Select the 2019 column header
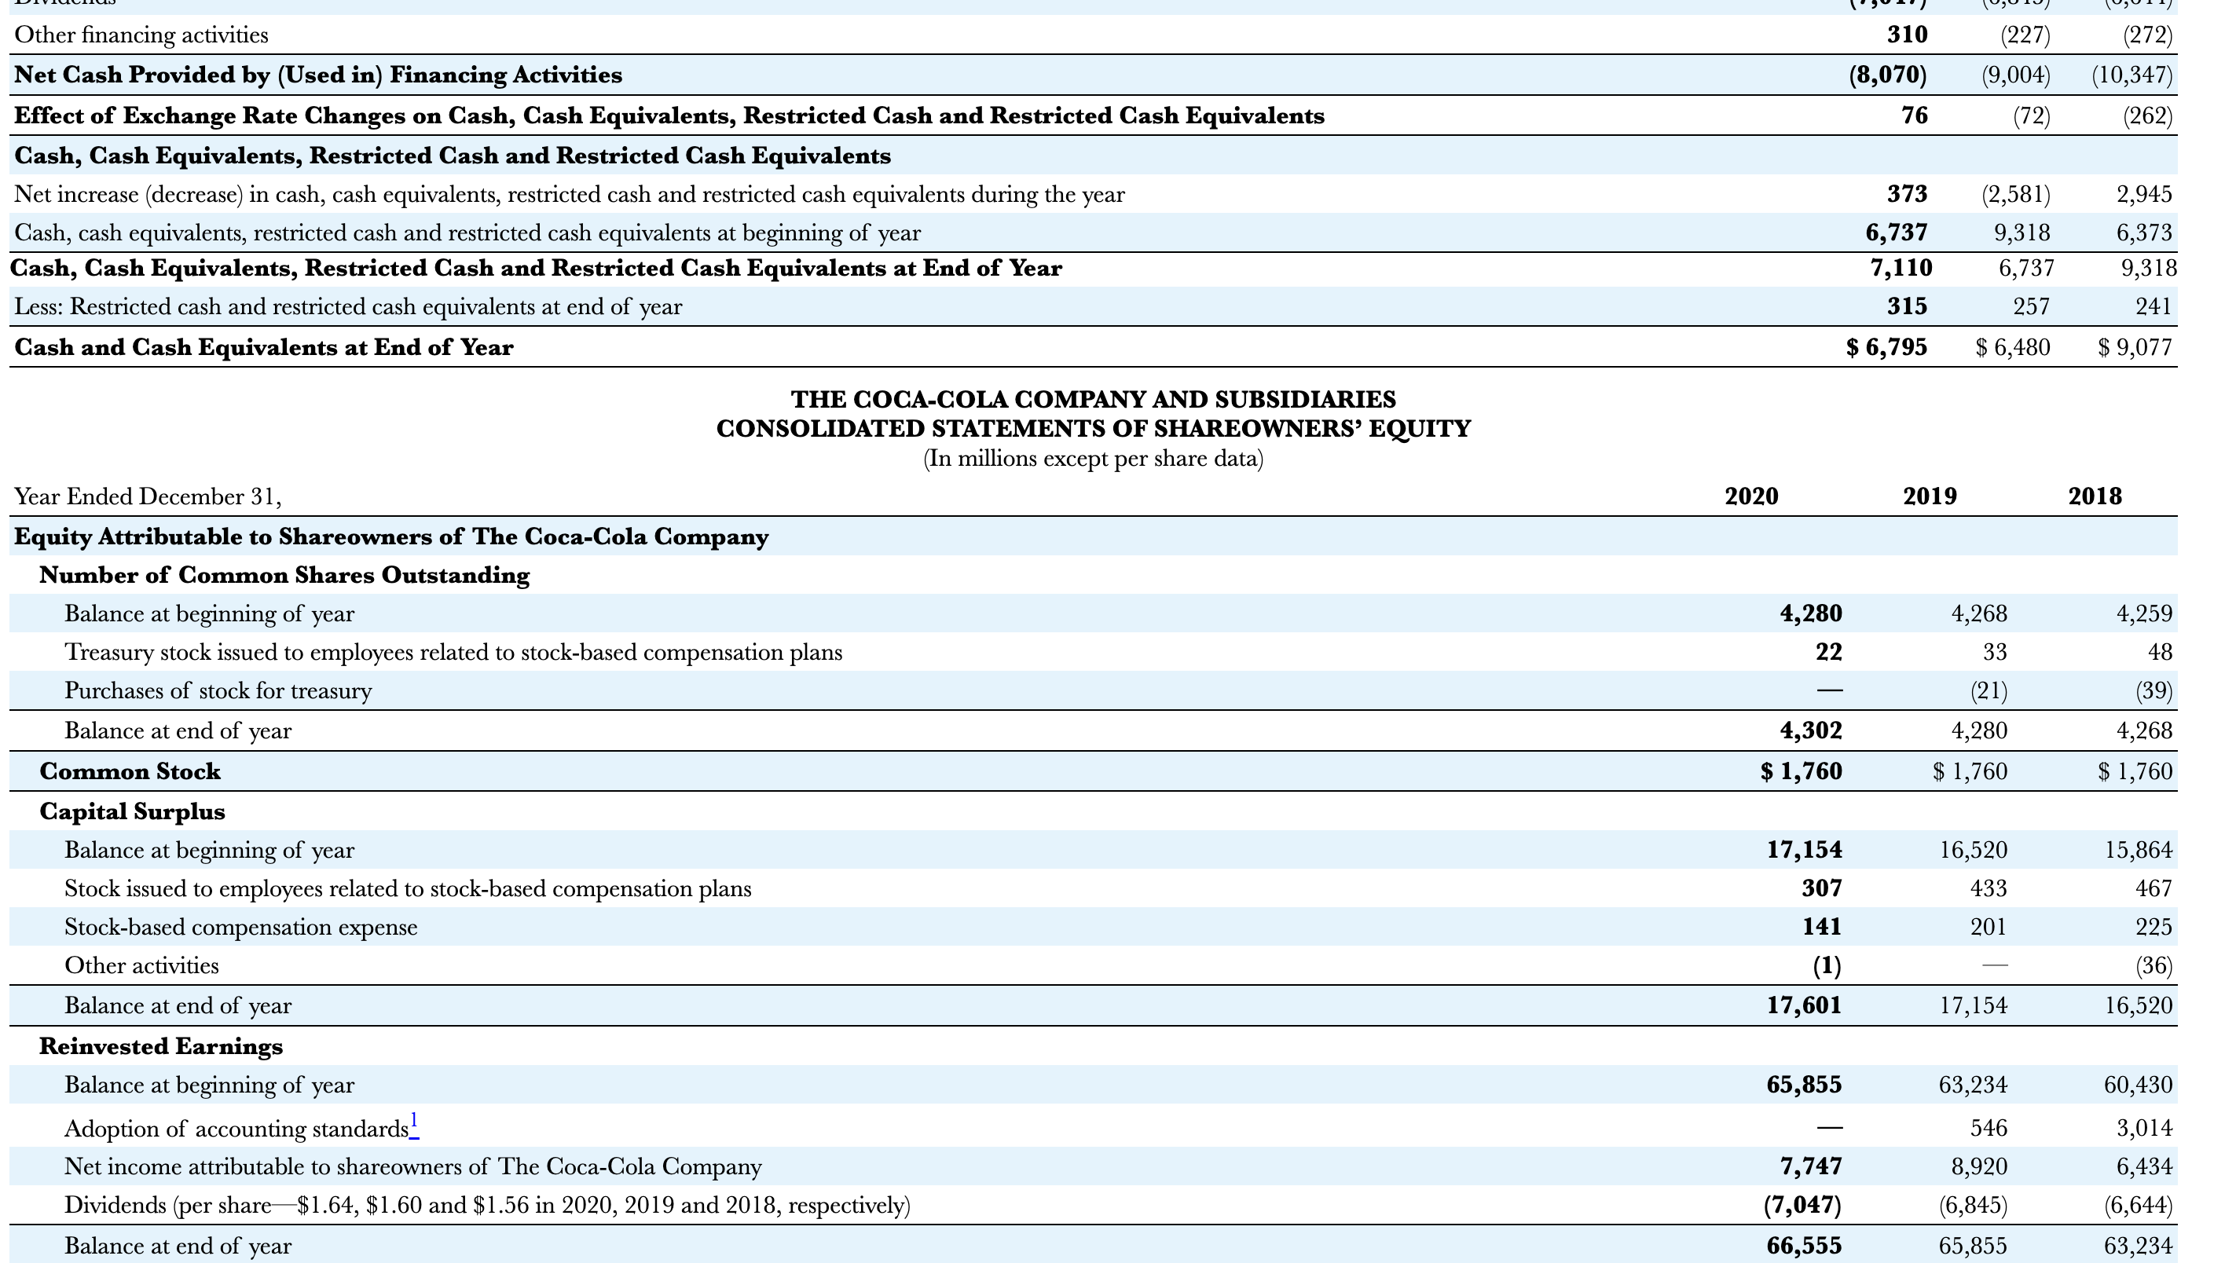The image size is (2214, 1263). (x=1930, y=496)
